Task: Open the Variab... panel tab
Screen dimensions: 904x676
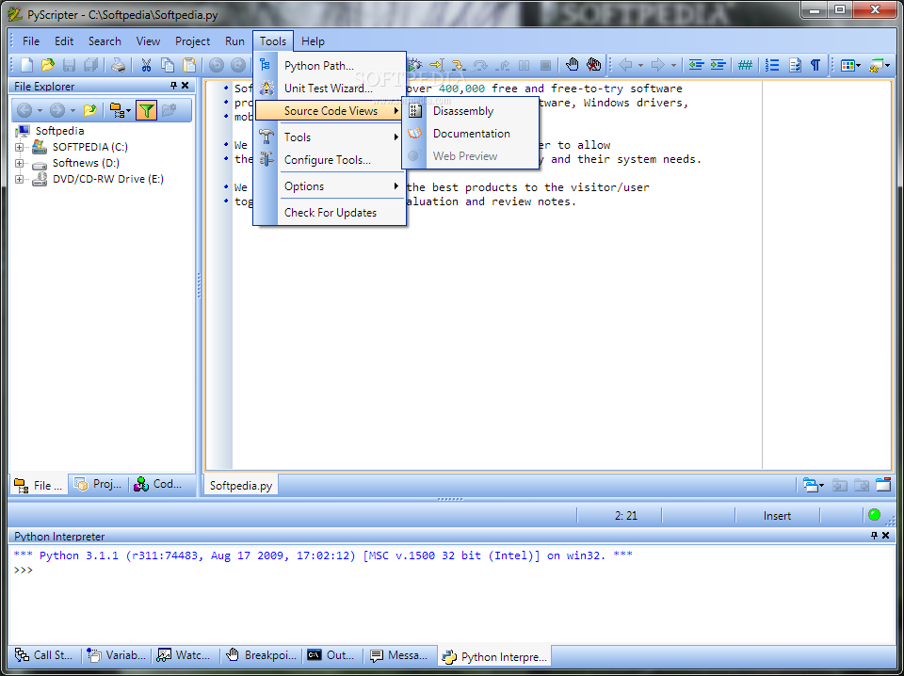Action: 117,654
